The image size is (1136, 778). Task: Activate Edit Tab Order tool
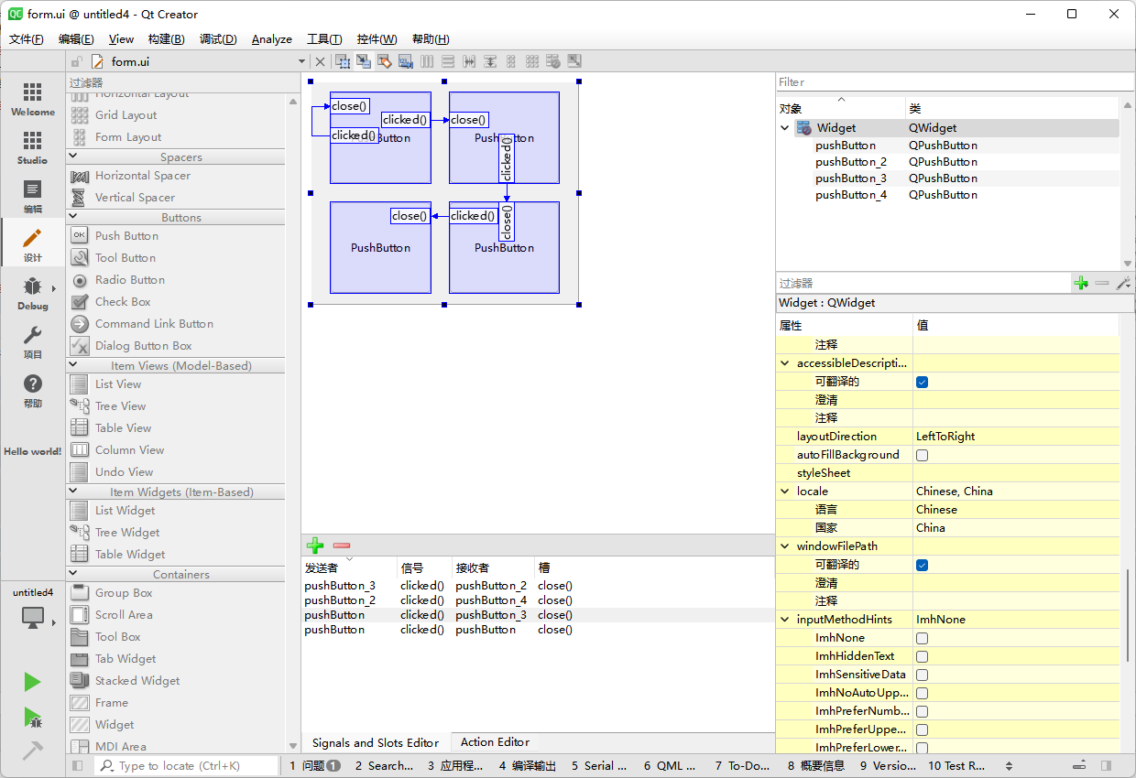pyautogui.click(x=406, y=61)
